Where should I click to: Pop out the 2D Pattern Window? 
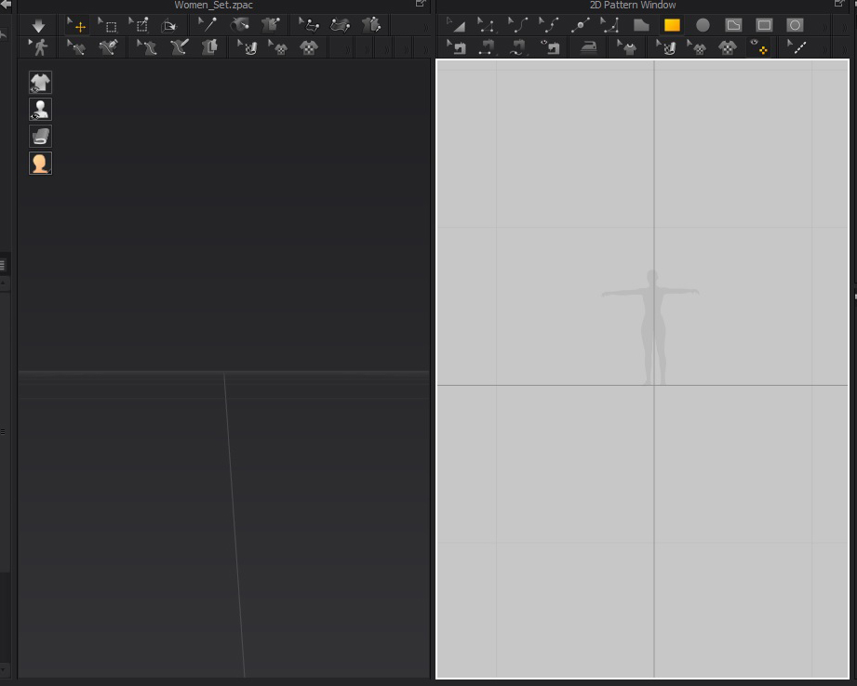(839, 4)
